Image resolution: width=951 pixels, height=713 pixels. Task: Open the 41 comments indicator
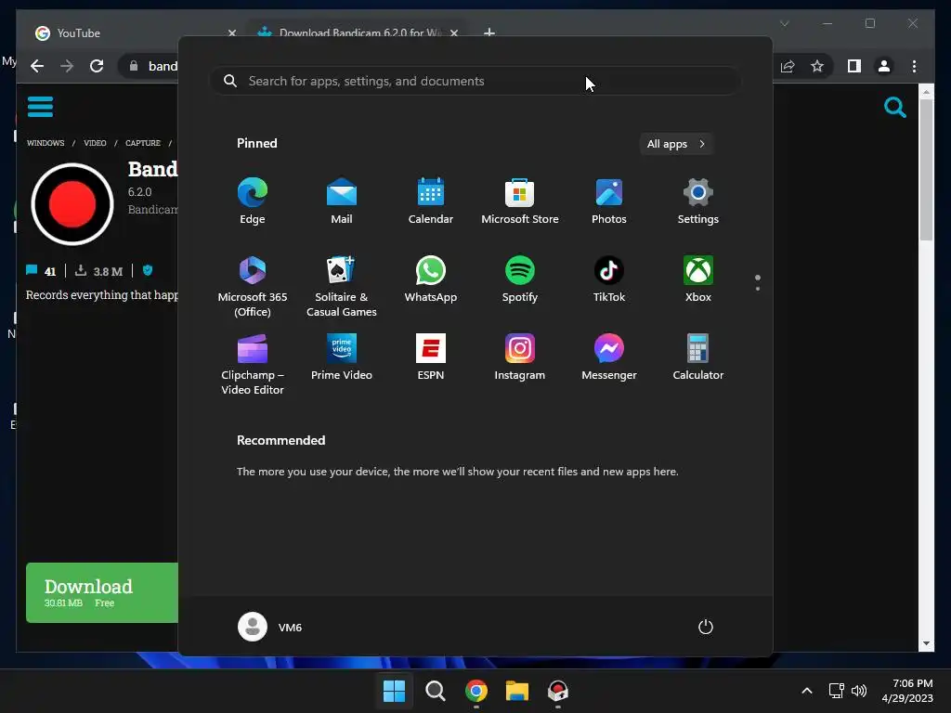tap(41, 271)
